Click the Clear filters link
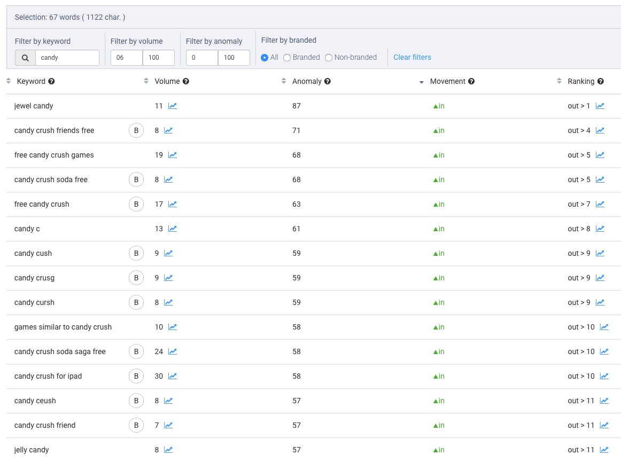Screen dimensions: 621x462 coord(412,57)
